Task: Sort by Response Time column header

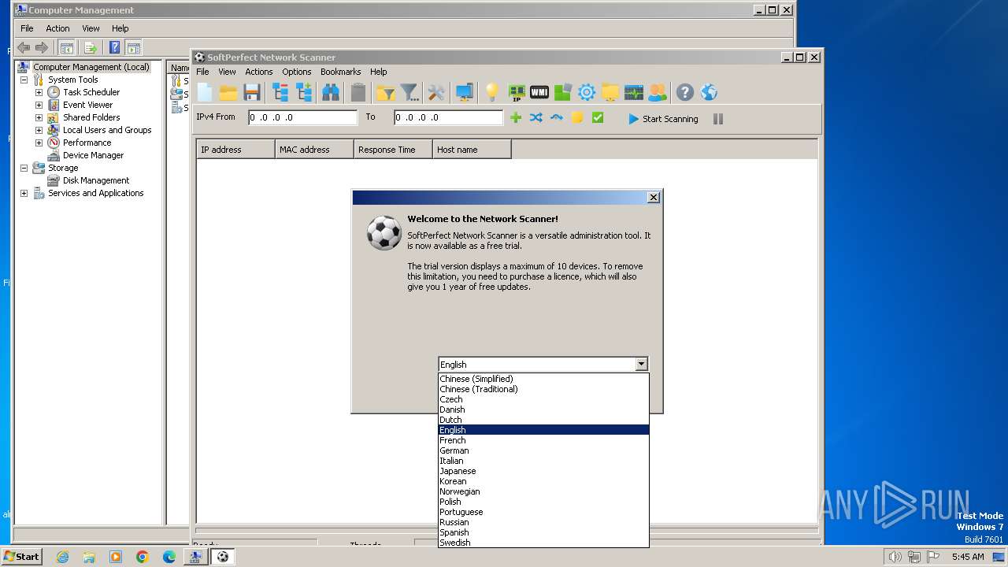Action: (x=393, y=150)
